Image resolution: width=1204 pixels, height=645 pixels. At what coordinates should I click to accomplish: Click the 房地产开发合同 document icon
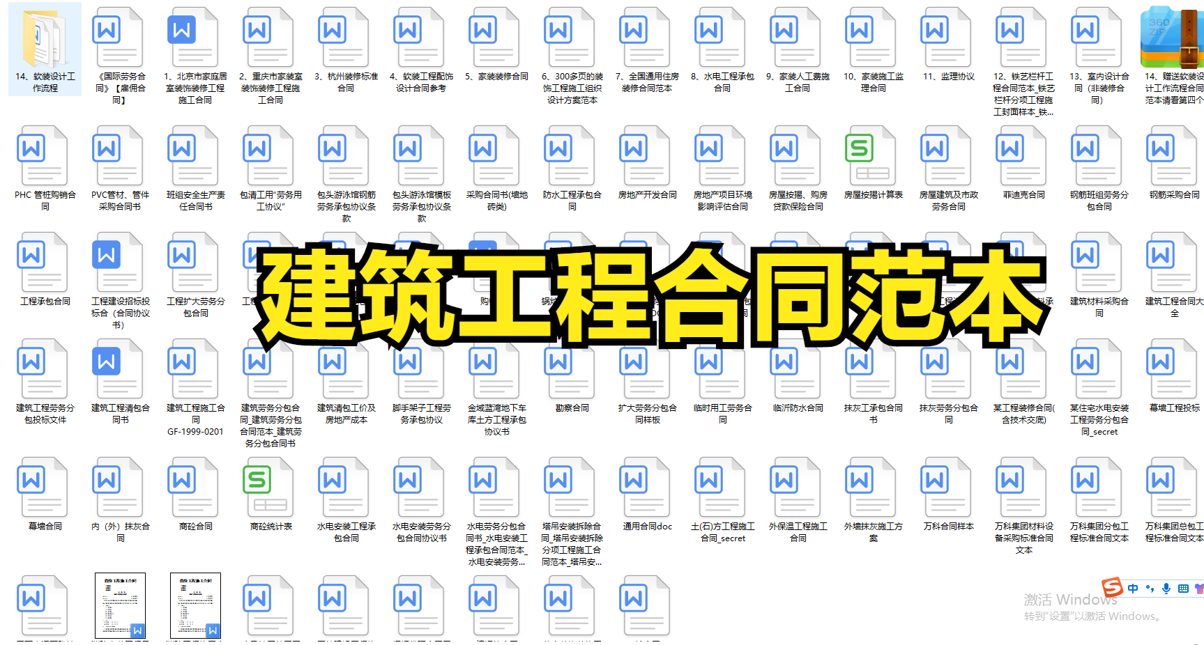[644, 156]
